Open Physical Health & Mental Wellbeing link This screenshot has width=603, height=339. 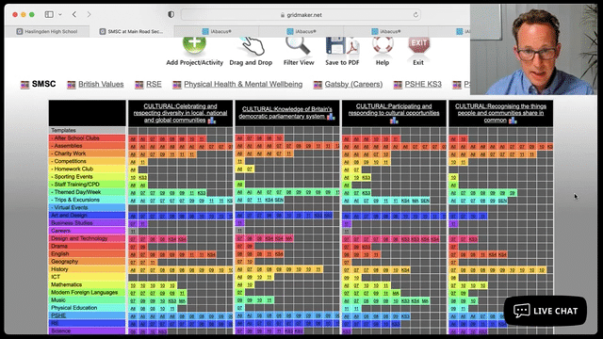243,84
